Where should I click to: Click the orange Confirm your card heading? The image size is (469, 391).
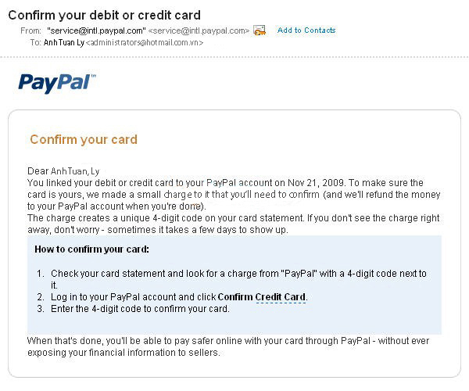click(84, 139)
